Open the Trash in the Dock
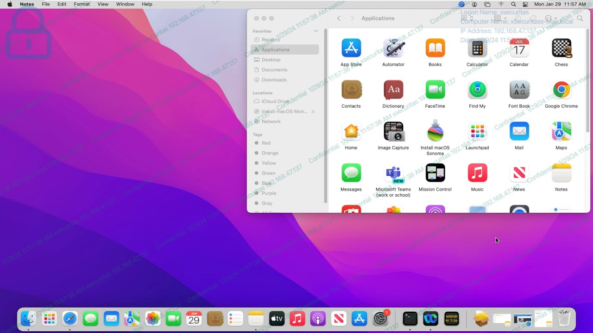593x333 pixels. [x=564, y=318]
